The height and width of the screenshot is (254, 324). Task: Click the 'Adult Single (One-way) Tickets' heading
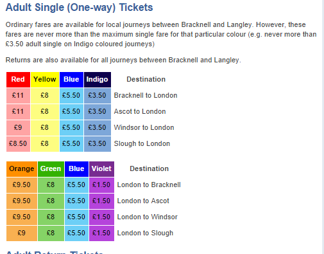click(80, 8)
